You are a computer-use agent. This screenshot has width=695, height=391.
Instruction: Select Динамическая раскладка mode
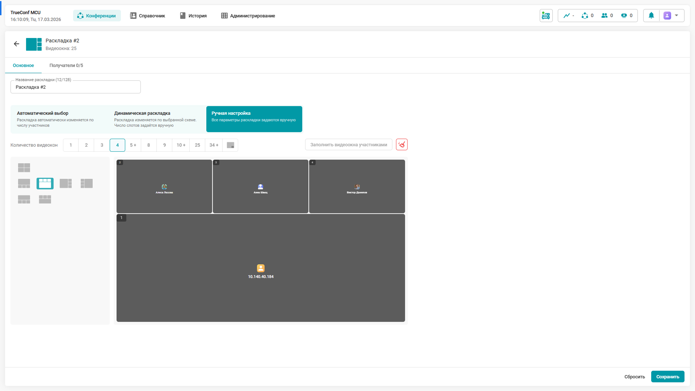coord(157,119)
